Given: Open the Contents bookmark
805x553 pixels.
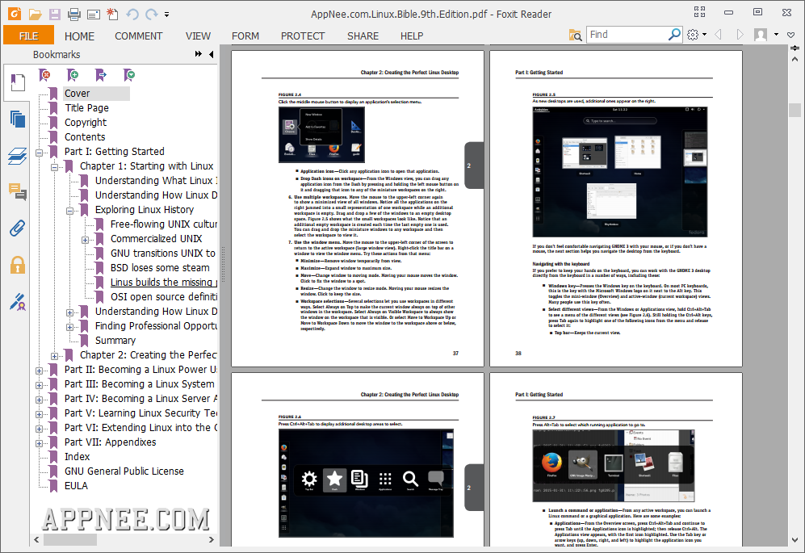Looking at the screenshot, I should tap(85, 137).
